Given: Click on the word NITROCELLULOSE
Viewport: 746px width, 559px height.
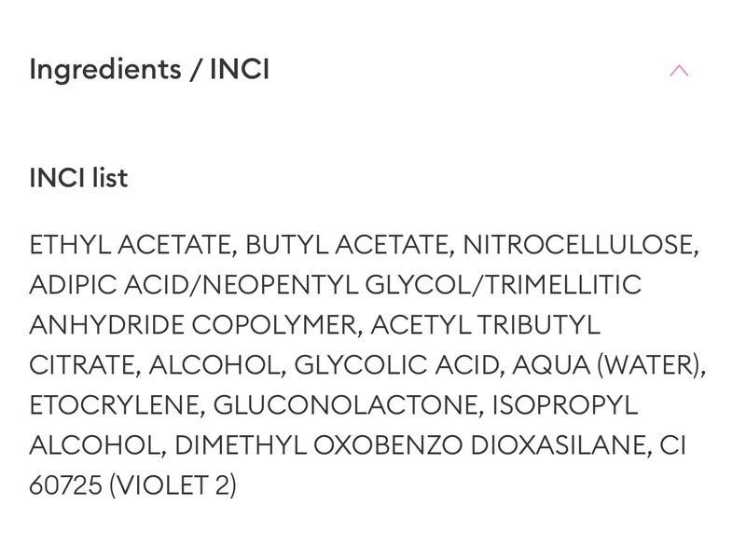Looking at the screenshot, I should click(x=580, y=246).
